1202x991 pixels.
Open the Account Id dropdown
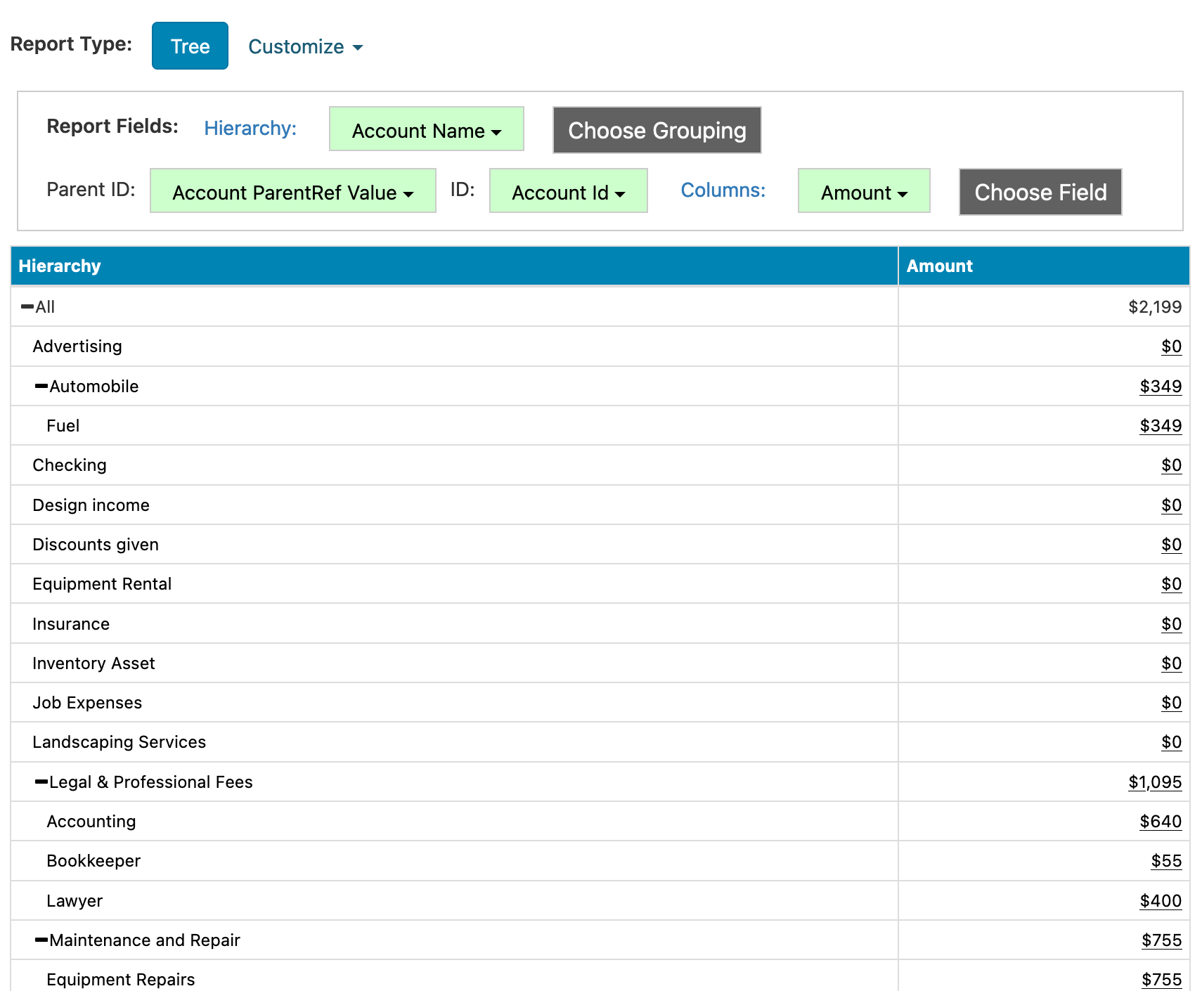[x=568, y=193]
